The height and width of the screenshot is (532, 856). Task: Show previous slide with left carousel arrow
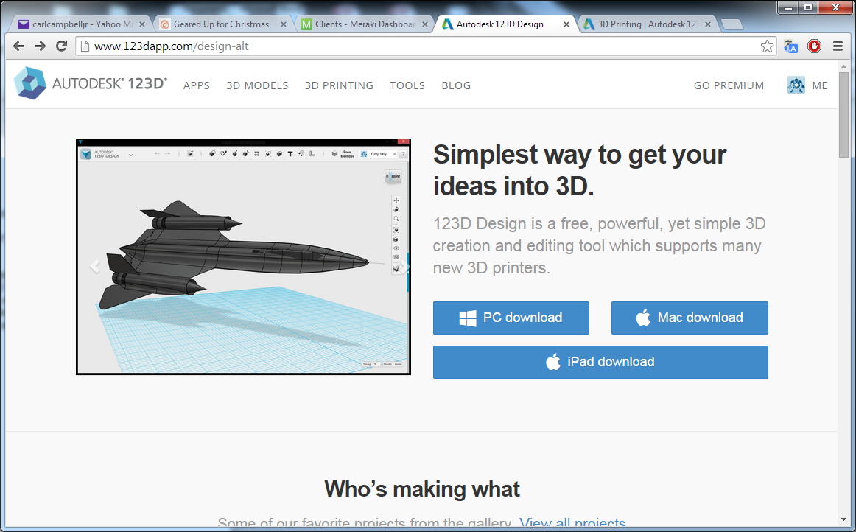click(x=95, y=267)
